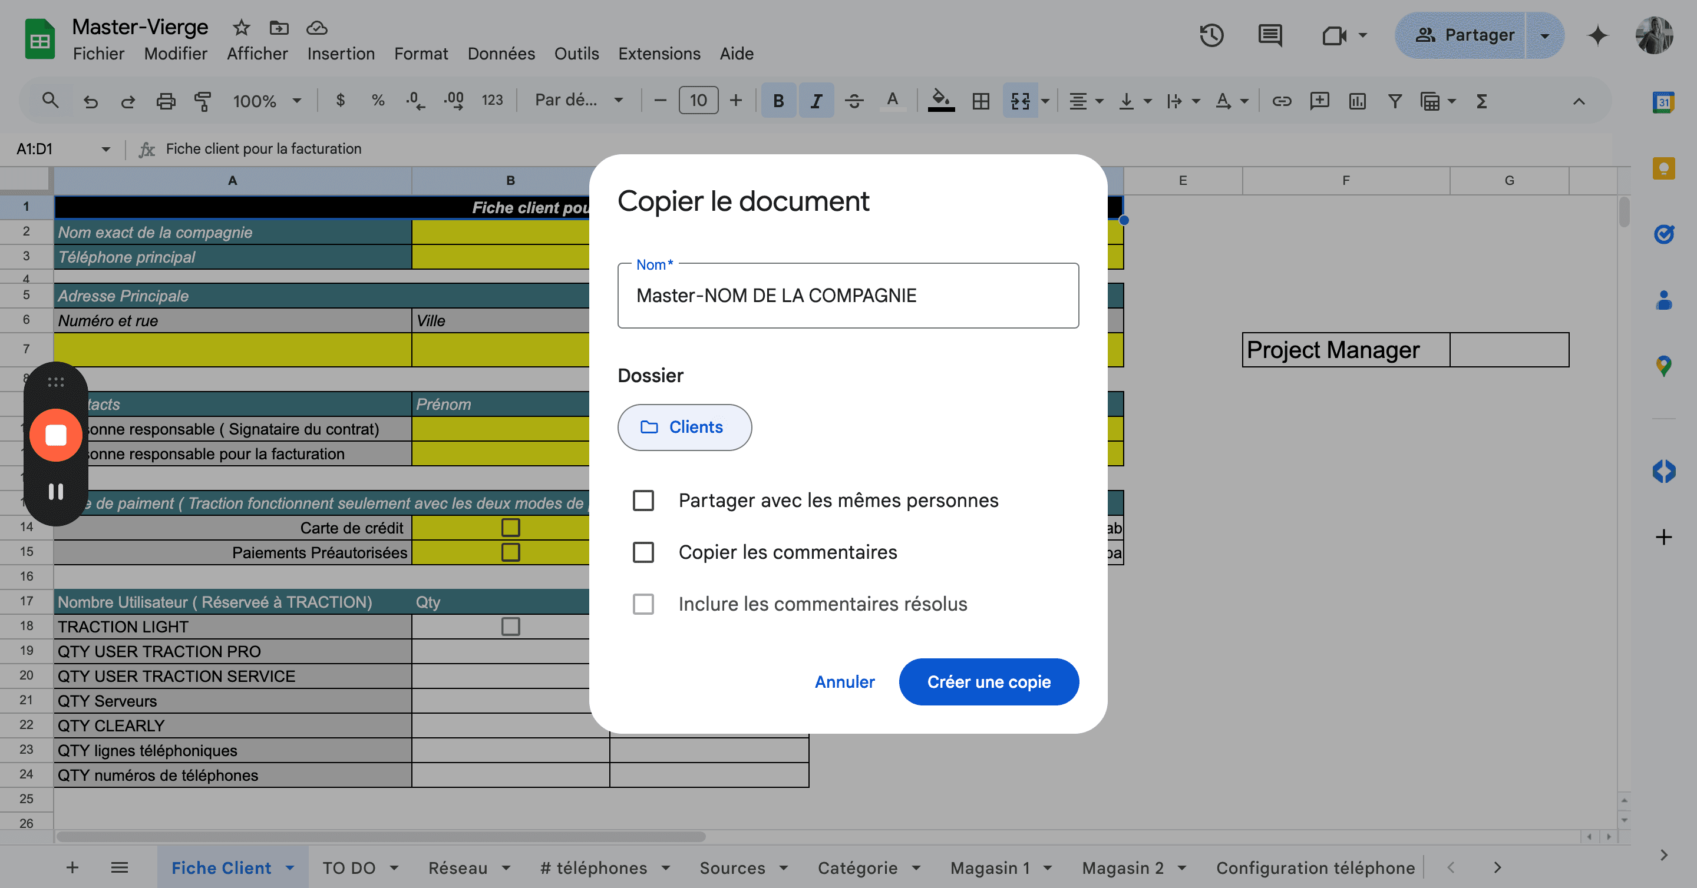Open the Données menu
Image resolution: width=1697 pixels, height=888 pixels.
point(501,54)
